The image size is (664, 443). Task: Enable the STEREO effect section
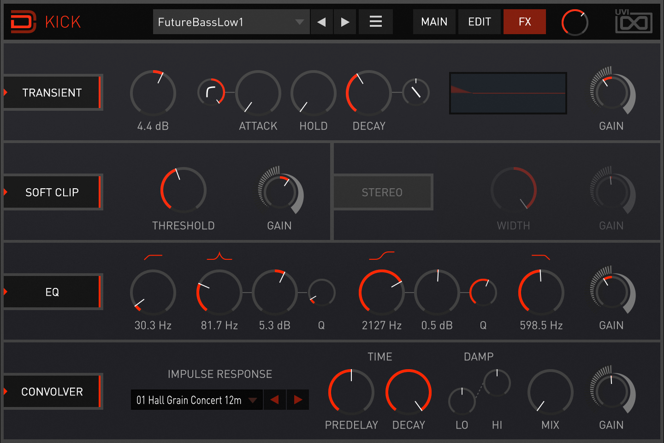click(382, 192)
